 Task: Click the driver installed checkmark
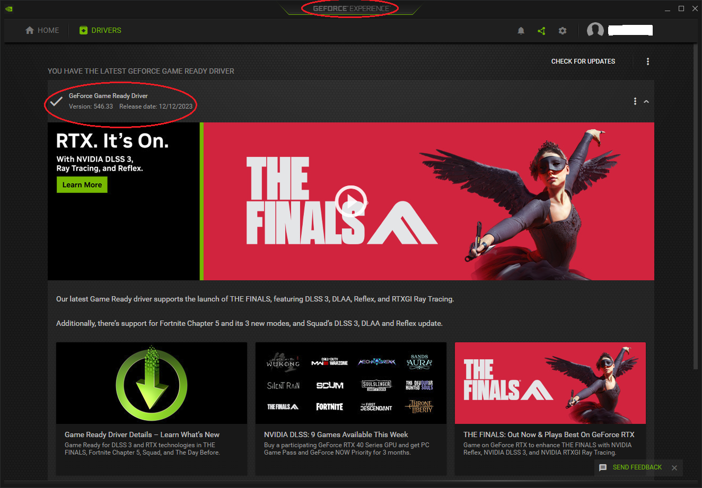56,101
